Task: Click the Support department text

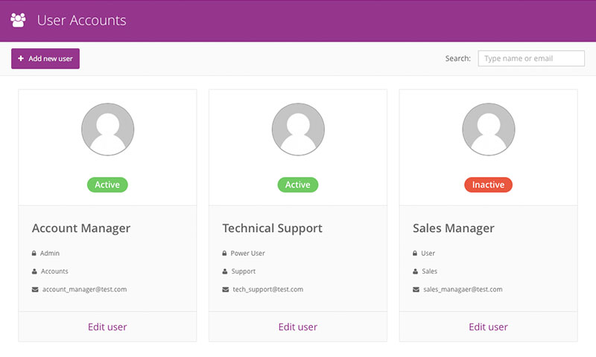Action: (x=244, y=271)
